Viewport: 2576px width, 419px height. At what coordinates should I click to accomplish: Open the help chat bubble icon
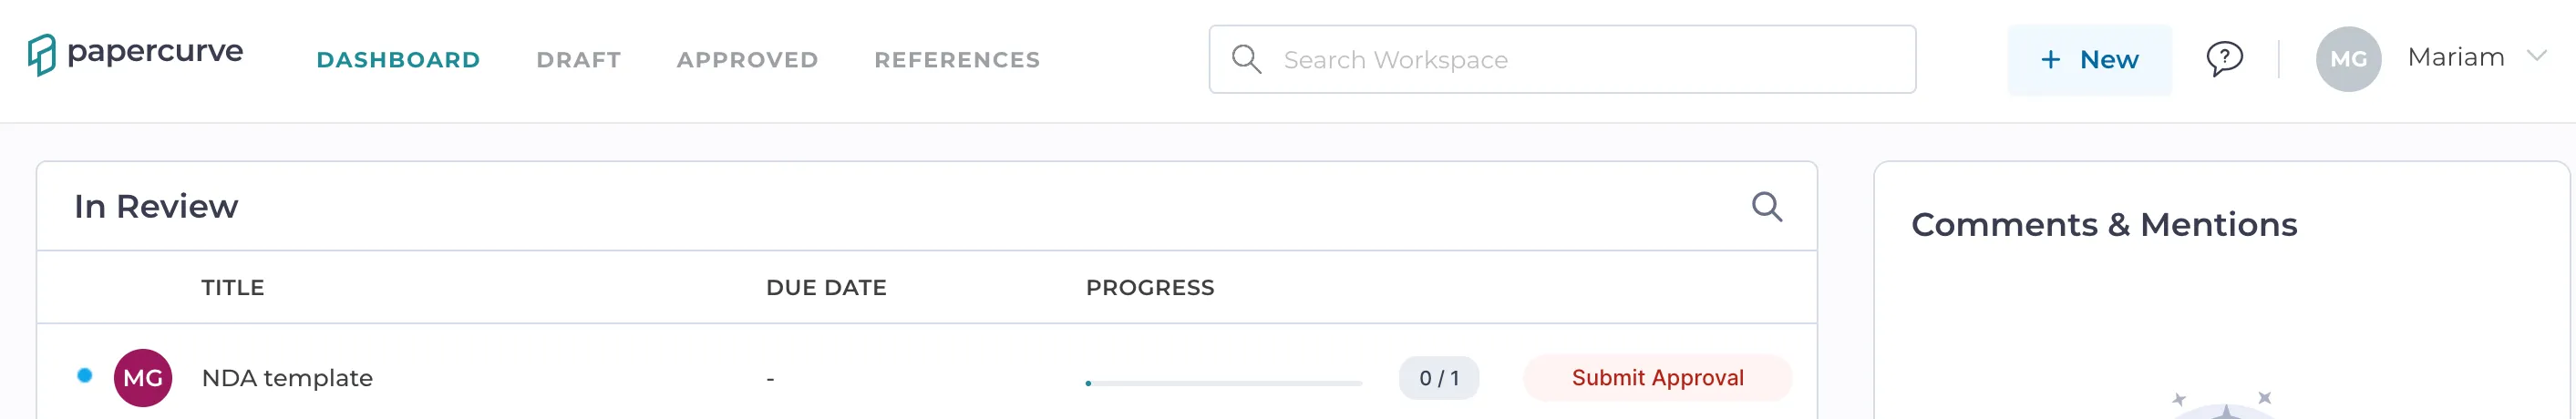[x=2224, y=59]
